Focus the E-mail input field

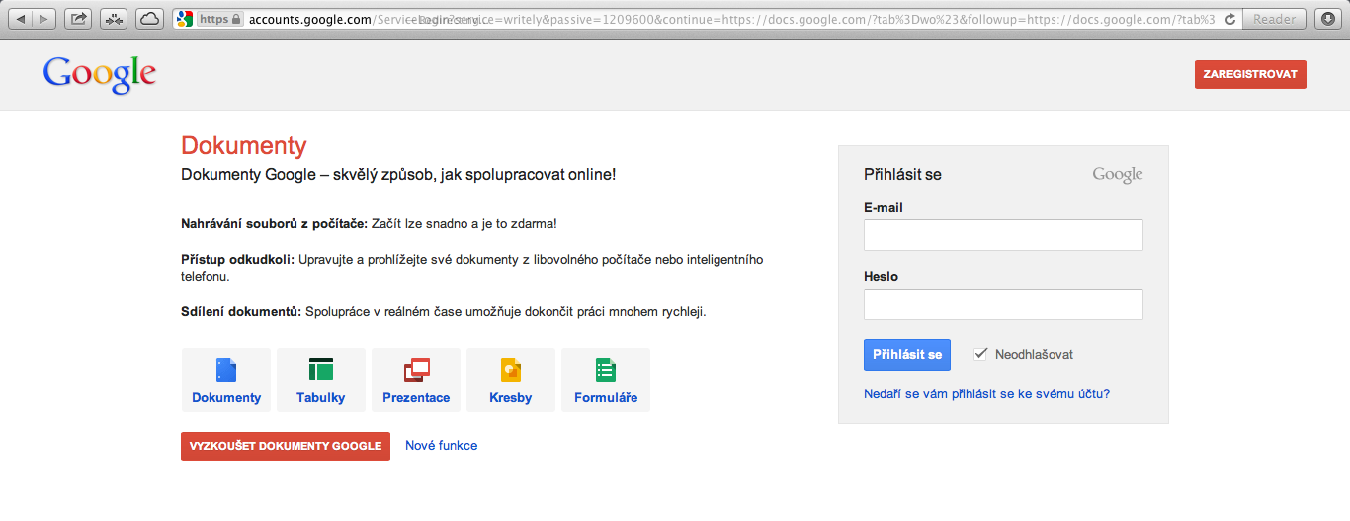coord(1003,235)
